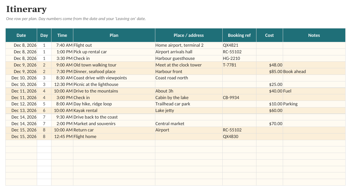Viewport: 351px width, 191px height.
Task: Click the $10.00 cost cell
Action: (270, 104)
